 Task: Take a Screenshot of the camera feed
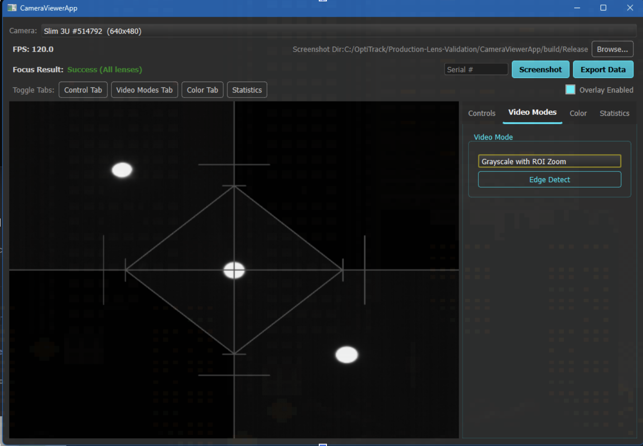541,69
